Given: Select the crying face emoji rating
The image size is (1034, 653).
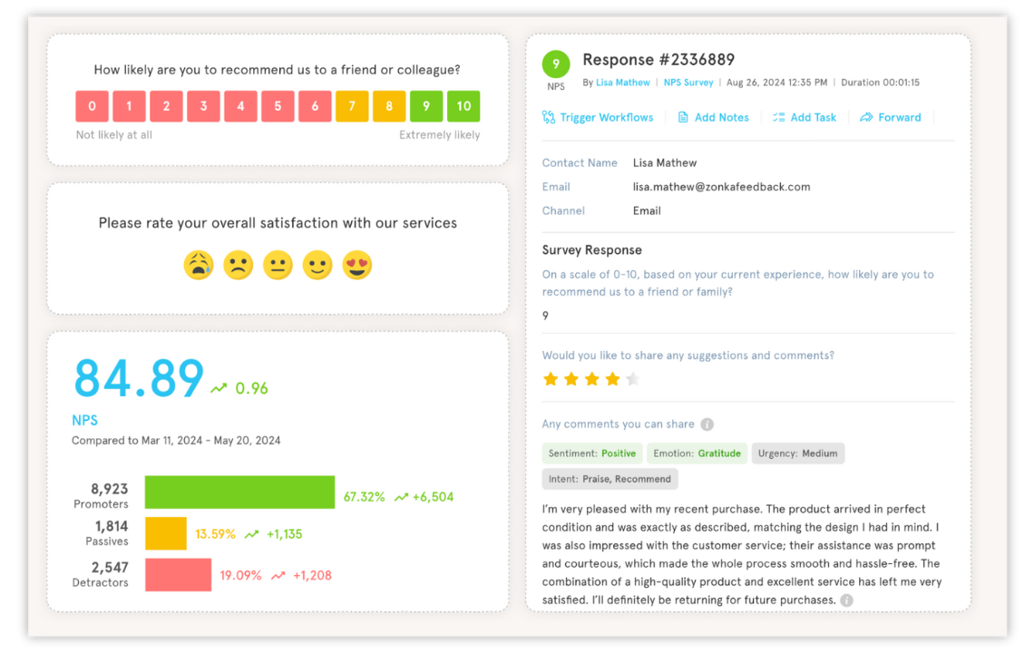Looking at the screenshot, I should tap(199, 265).
